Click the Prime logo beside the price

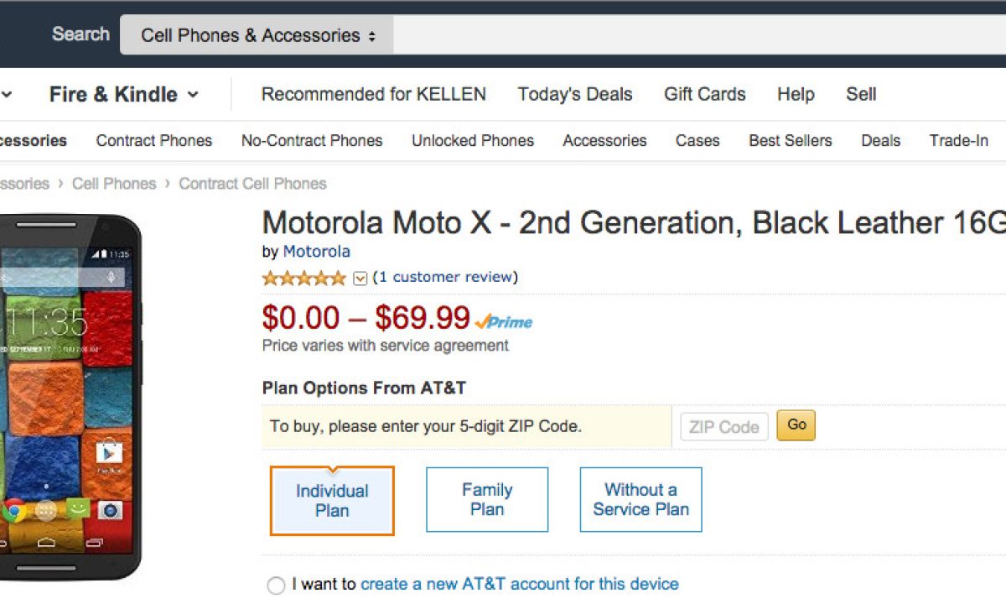(504, 321)
